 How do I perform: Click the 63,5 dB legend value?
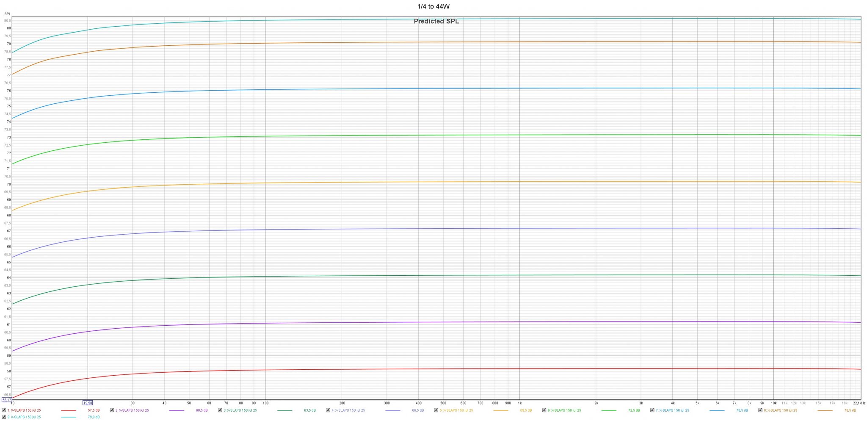coord(310,410)
